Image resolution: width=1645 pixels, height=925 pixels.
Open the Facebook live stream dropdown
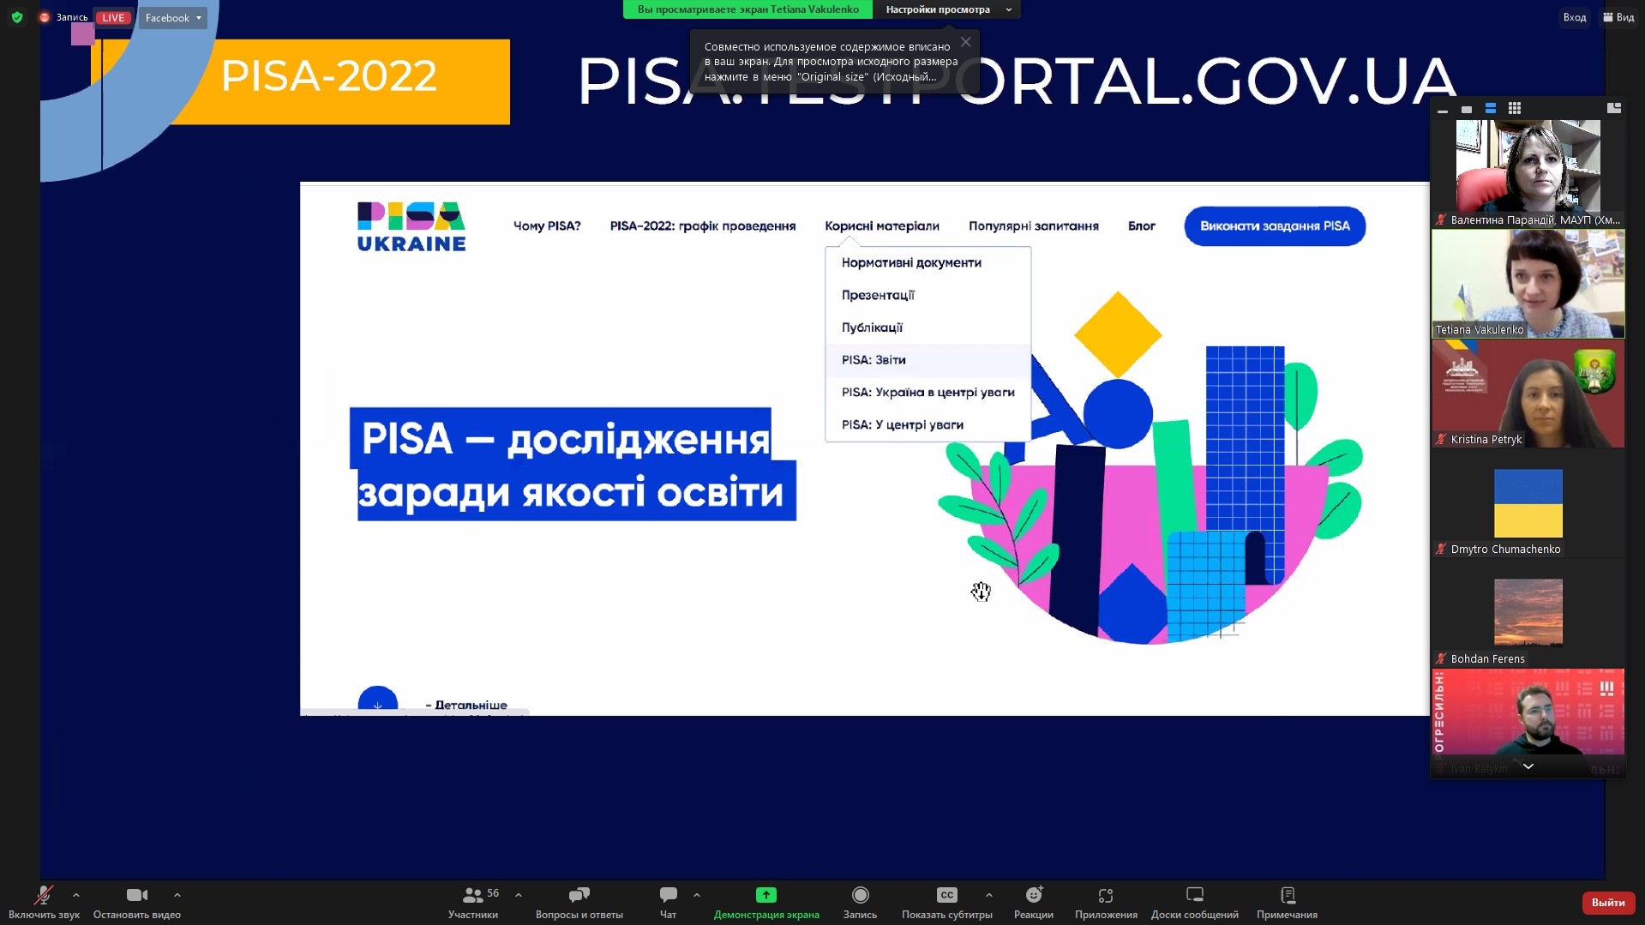click(173, 18)
